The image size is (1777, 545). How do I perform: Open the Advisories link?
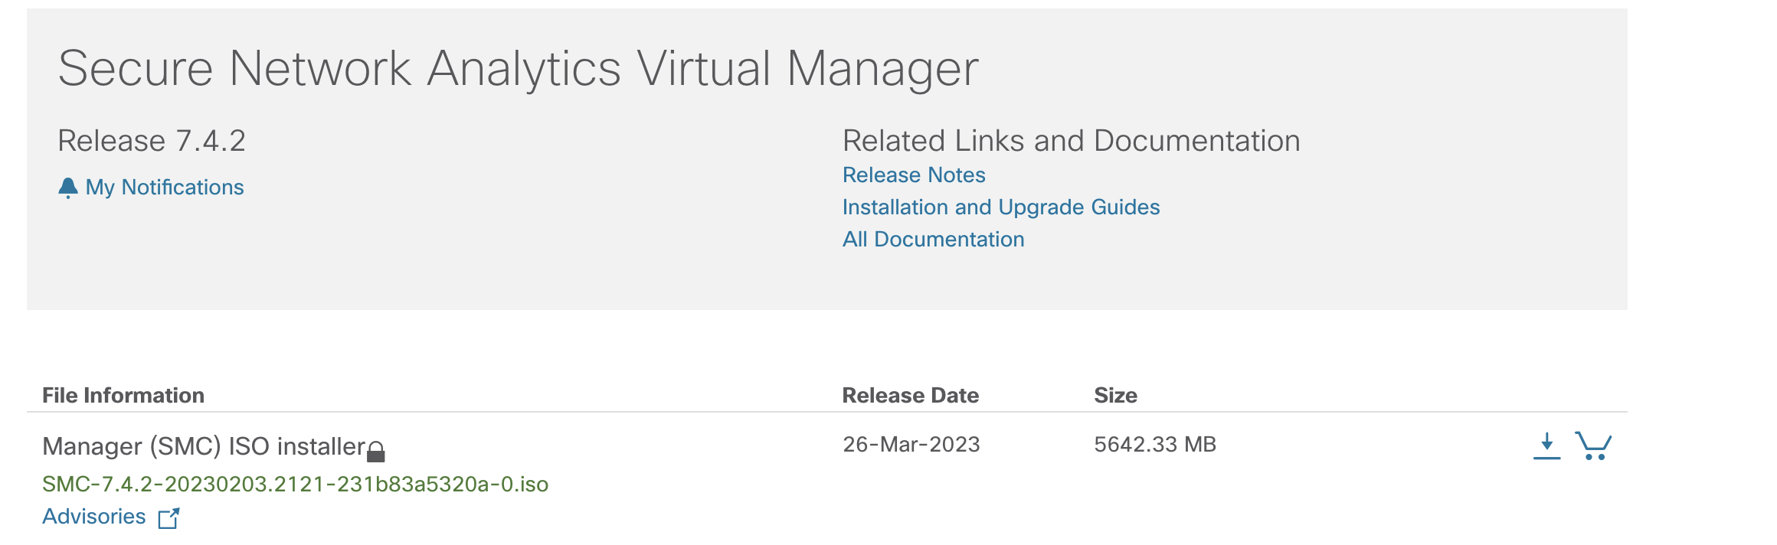coord(93,517)
